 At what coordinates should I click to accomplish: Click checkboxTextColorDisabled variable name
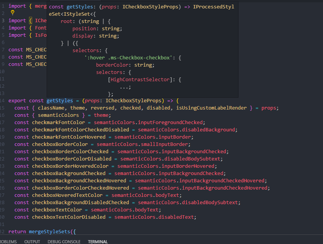pos(68,217)
